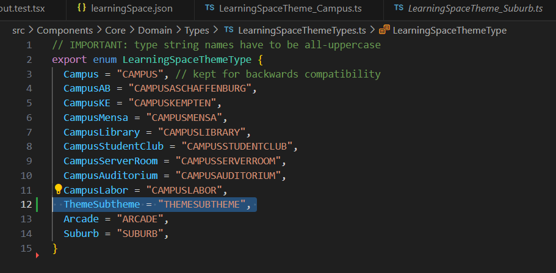Click the LearningSpaceThemeType symbol breadcrumb
Screen dimensions: 556x273
pyautogui.click(x=450, y=30)
